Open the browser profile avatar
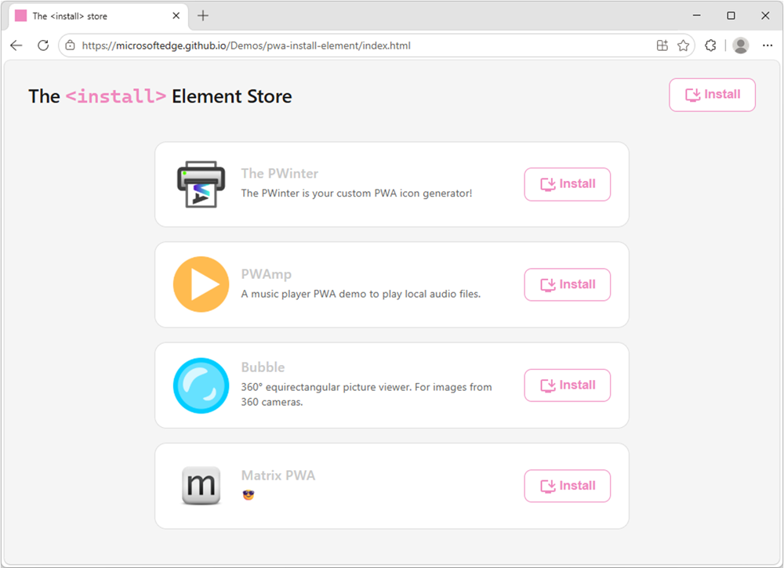 (x=741, y=45)
